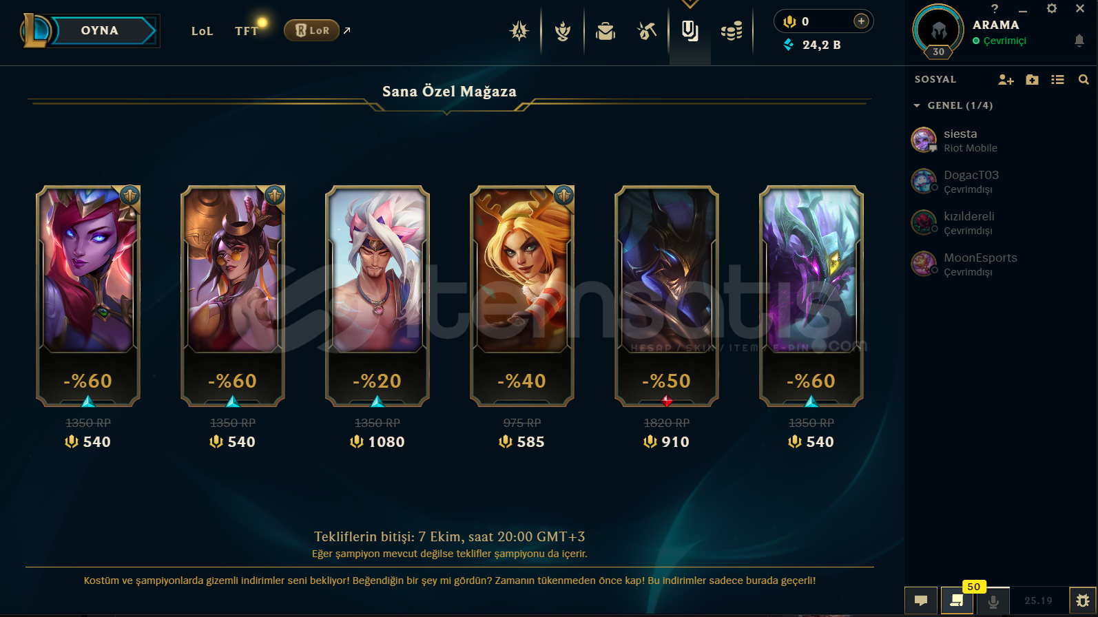Search friends using the magnifier icon
The width and height of the screenshot is (1098, 617).
click(x=1084, y=80)
